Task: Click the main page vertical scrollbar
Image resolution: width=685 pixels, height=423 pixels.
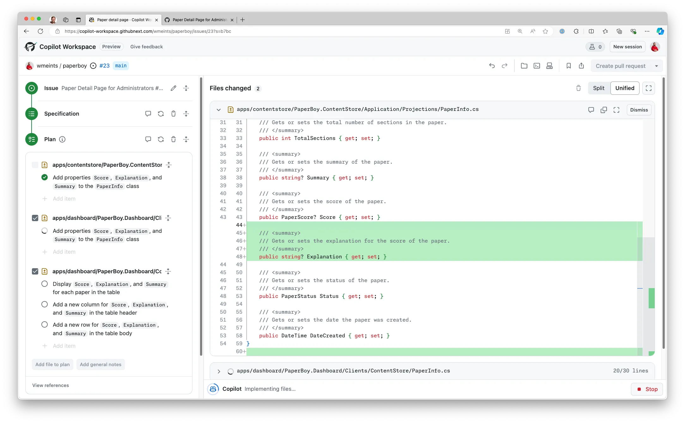Action: 664,214
